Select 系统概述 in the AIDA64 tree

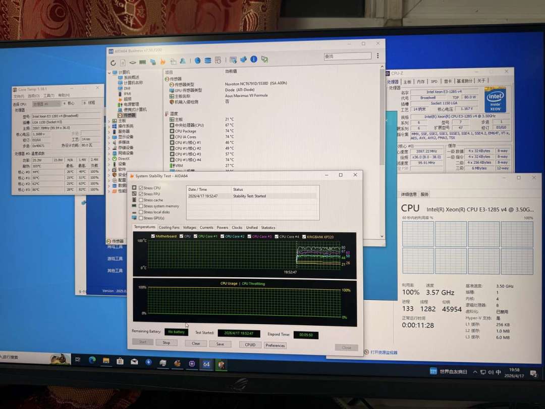click(x=131, y=78)
